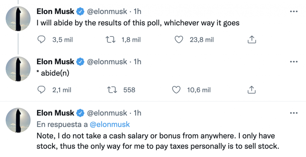This screenshot has width=306, height=157.
Task: Open more options on cash salary tweet
Action: [294, 113]
